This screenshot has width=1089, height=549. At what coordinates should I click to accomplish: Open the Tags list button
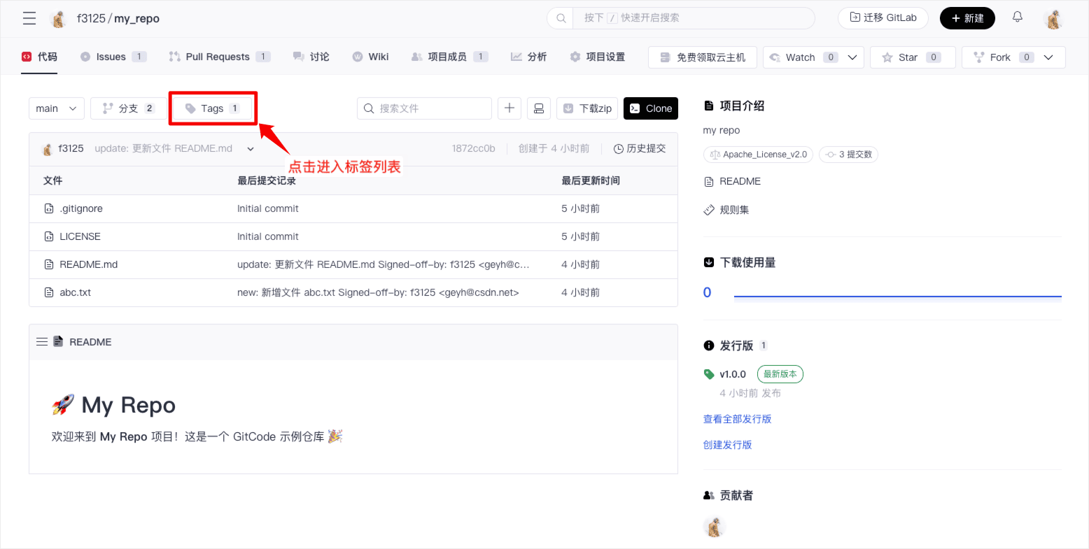[213, 108]
